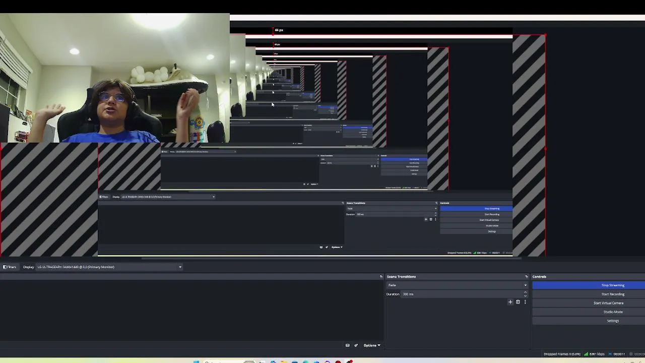Click the main 'Scene Transitions' dock title
This screenshot has height=363, width=645.
[x=401, y=276]
